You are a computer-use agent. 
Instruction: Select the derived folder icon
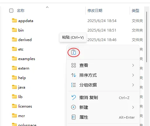(14, 40)
